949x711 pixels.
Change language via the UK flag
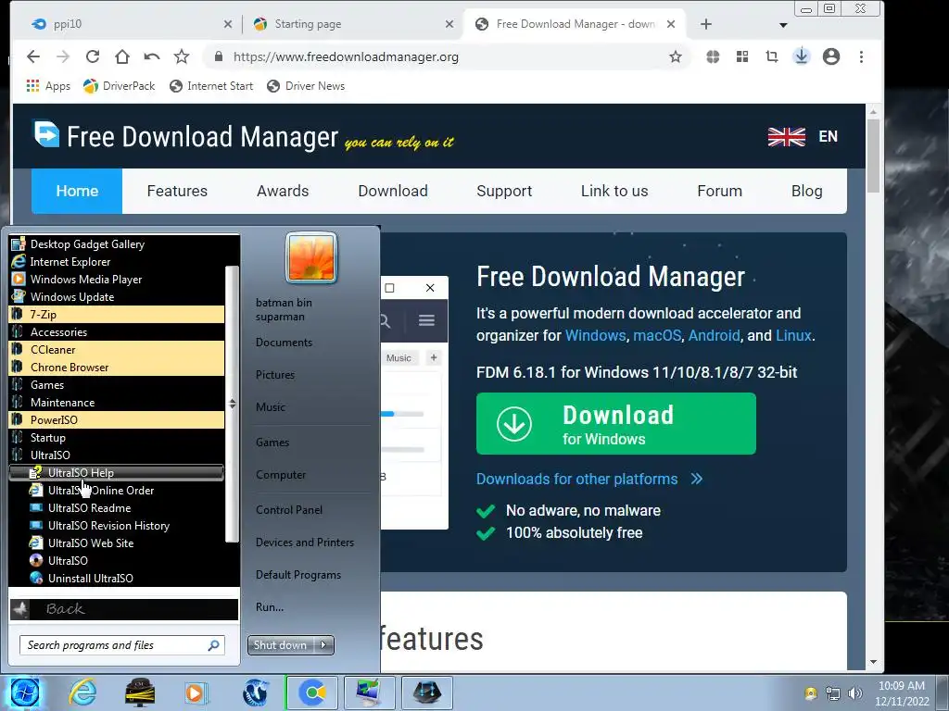click(x=786, y=137)
